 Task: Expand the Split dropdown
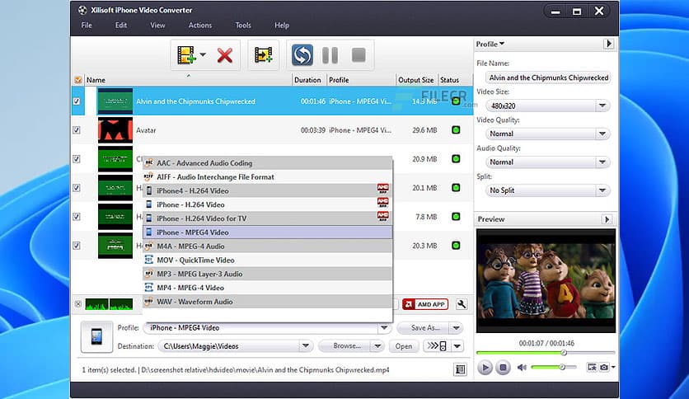pyautogui.click(x=602, y=190)
